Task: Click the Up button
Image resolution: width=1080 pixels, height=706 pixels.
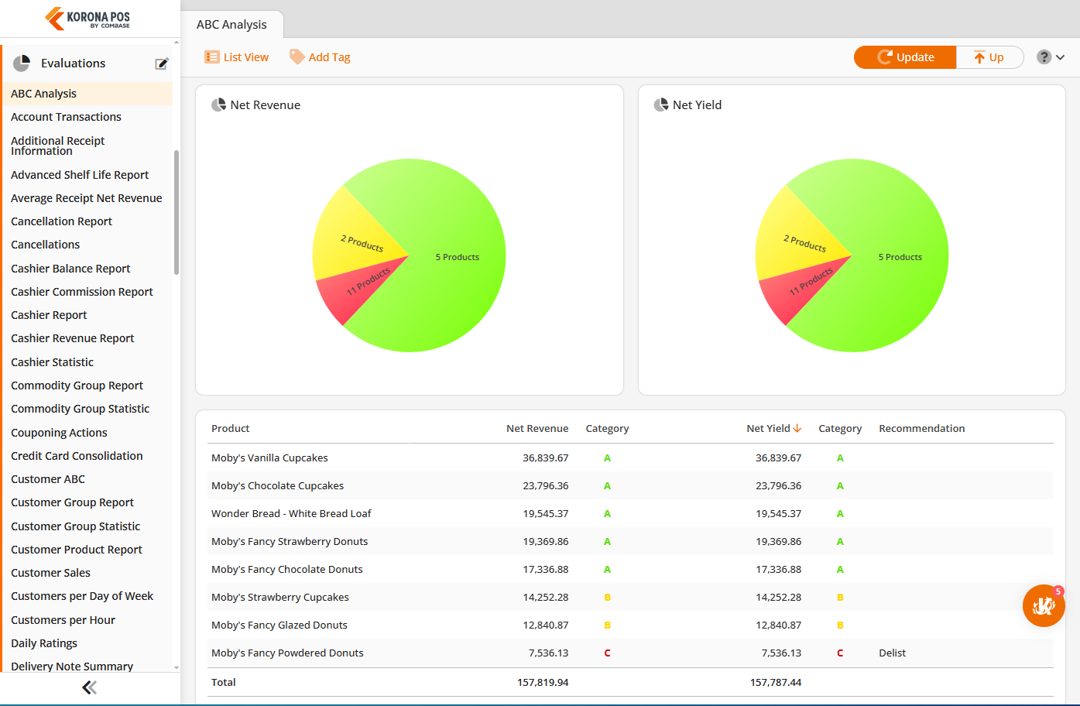Action: coord(989,57)
